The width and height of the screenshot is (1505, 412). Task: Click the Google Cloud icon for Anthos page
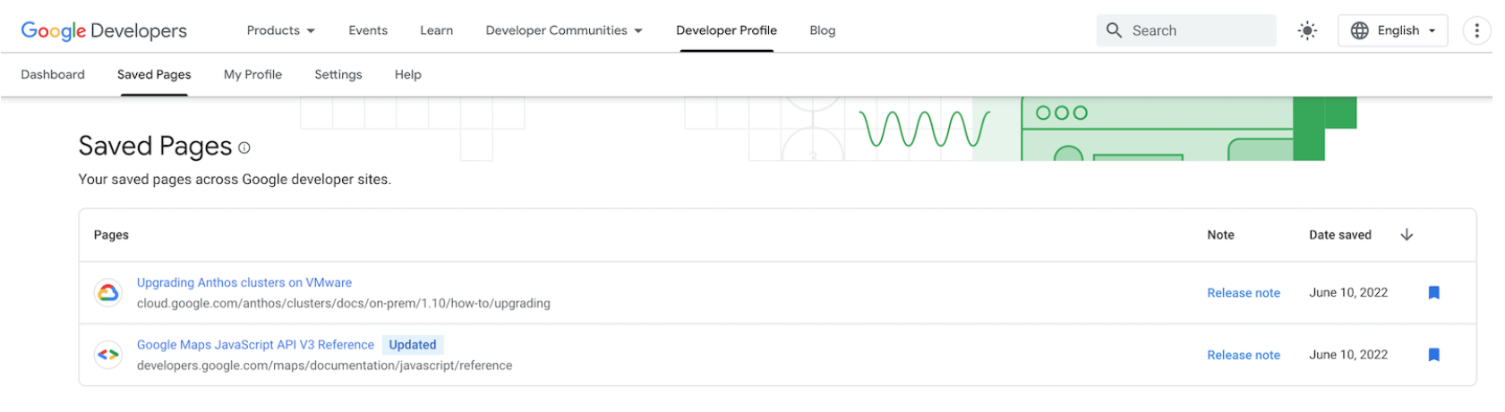[x=108, y=292]
